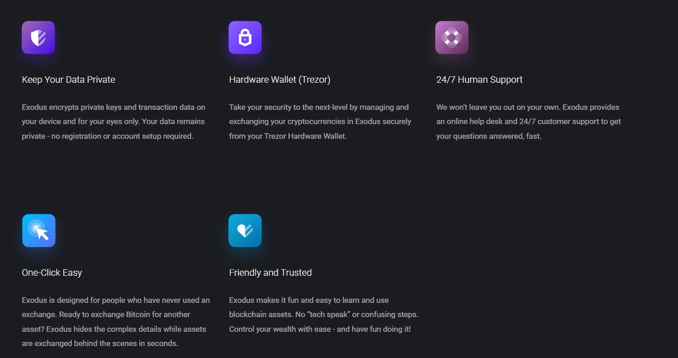Click the customer support description text
Image resolution: width=678 pixels, height=358 pixels.
click(528, 121)
